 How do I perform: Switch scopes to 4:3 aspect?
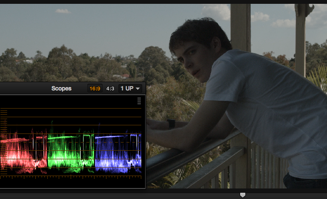tap(110, 88)
